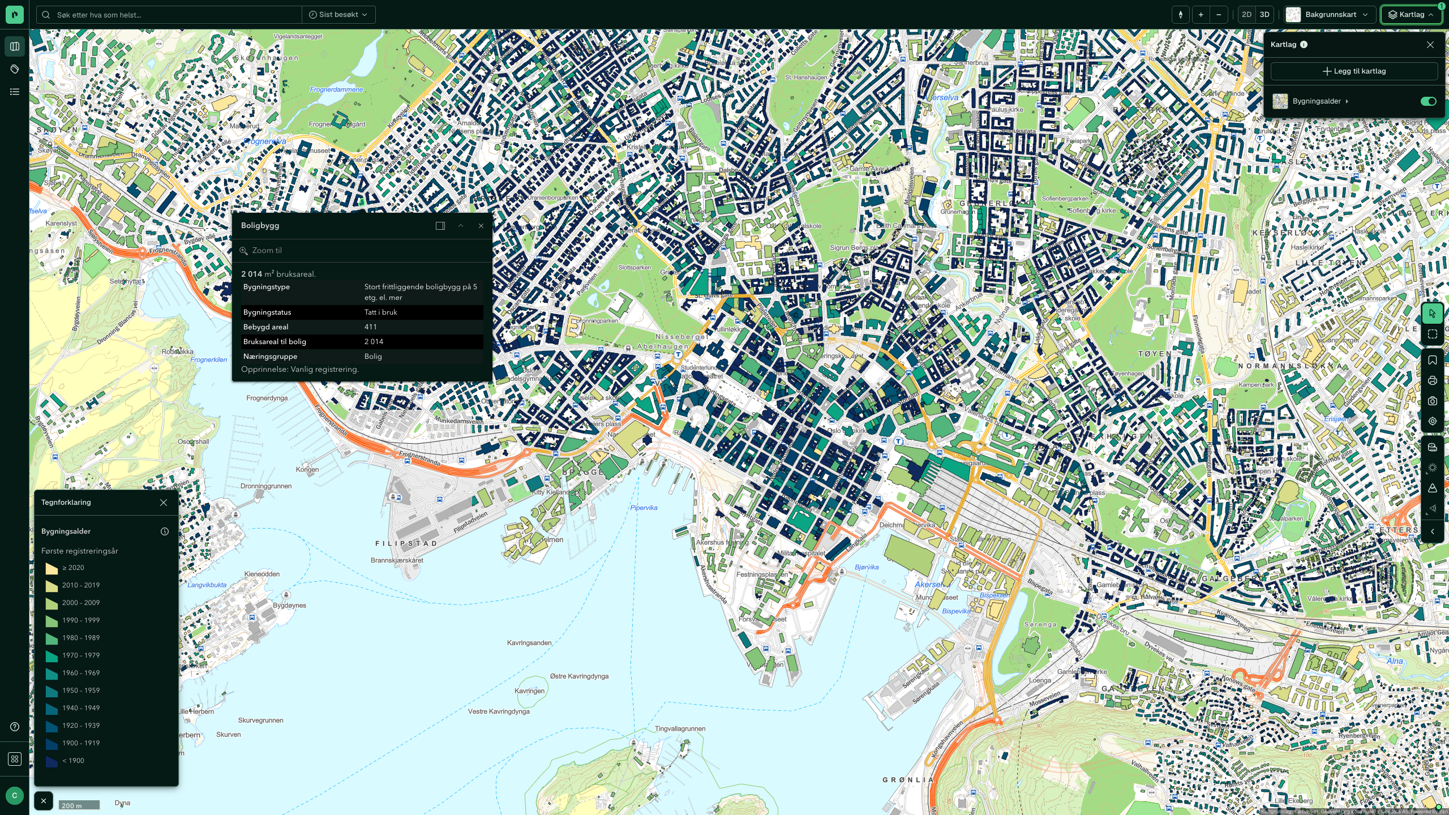The height and width of the screenshot is (815, 1449).
Task: Click the help question mark icon
Action: tap(15, 727)
